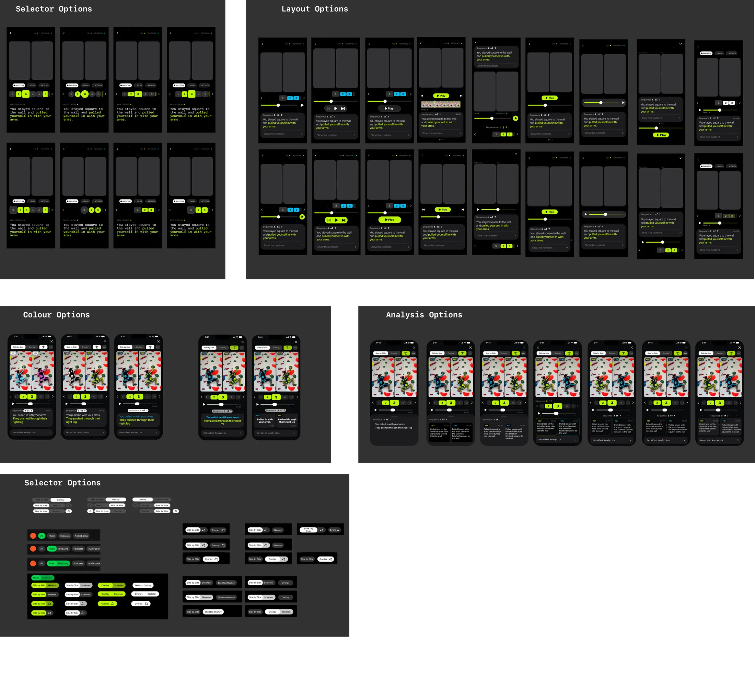
Task: Click magenta-skeleton climber image in Colour Options
Action: pyautogui.click(x=43, y=371)
